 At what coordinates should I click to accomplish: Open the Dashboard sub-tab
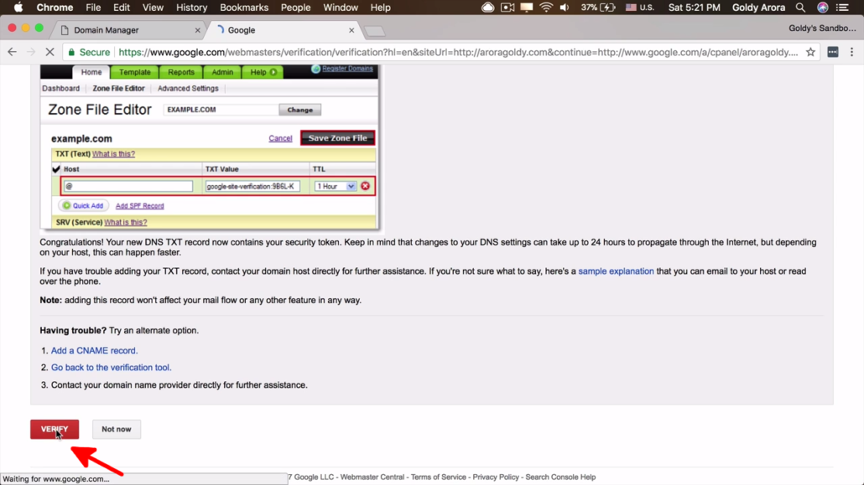(60, 89)
